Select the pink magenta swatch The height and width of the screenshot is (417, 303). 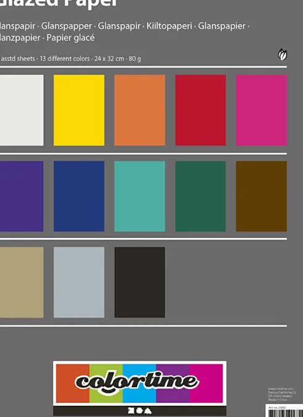(x=262, y=110)
